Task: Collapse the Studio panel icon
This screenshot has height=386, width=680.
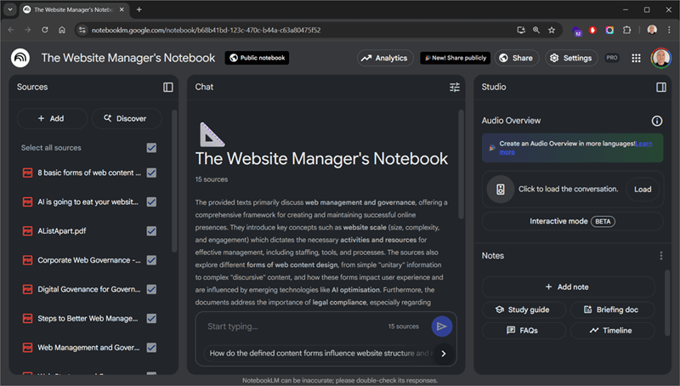Action: pyautogui.click(x=661, y=88)
